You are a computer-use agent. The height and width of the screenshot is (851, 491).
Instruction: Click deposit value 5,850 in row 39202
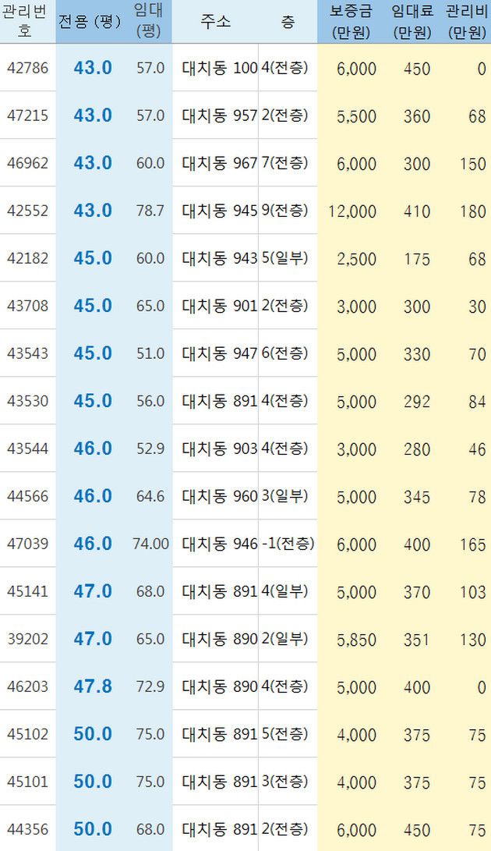[x=356, y=640]
